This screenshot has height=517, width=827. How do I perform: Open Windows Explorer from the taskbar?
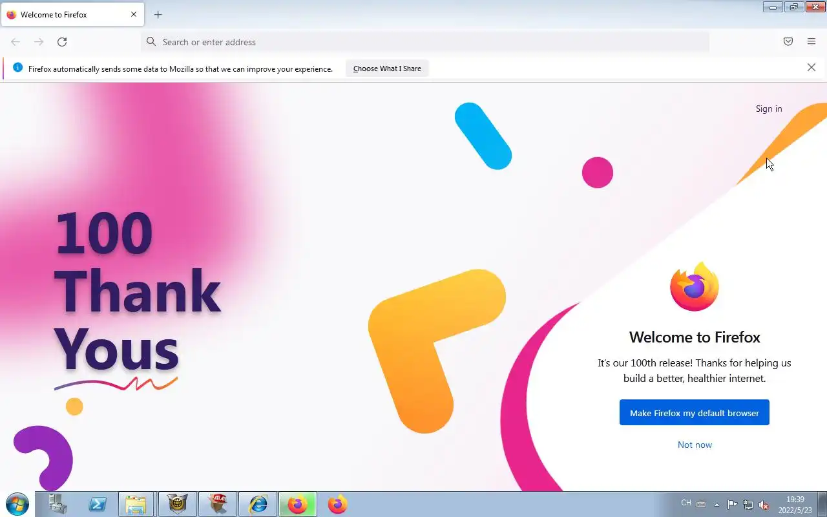(136, 504)
